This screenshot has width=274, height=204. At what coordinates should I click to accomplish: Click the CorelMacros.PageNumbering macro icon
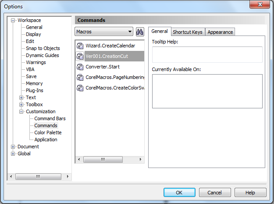coord(80,77)
